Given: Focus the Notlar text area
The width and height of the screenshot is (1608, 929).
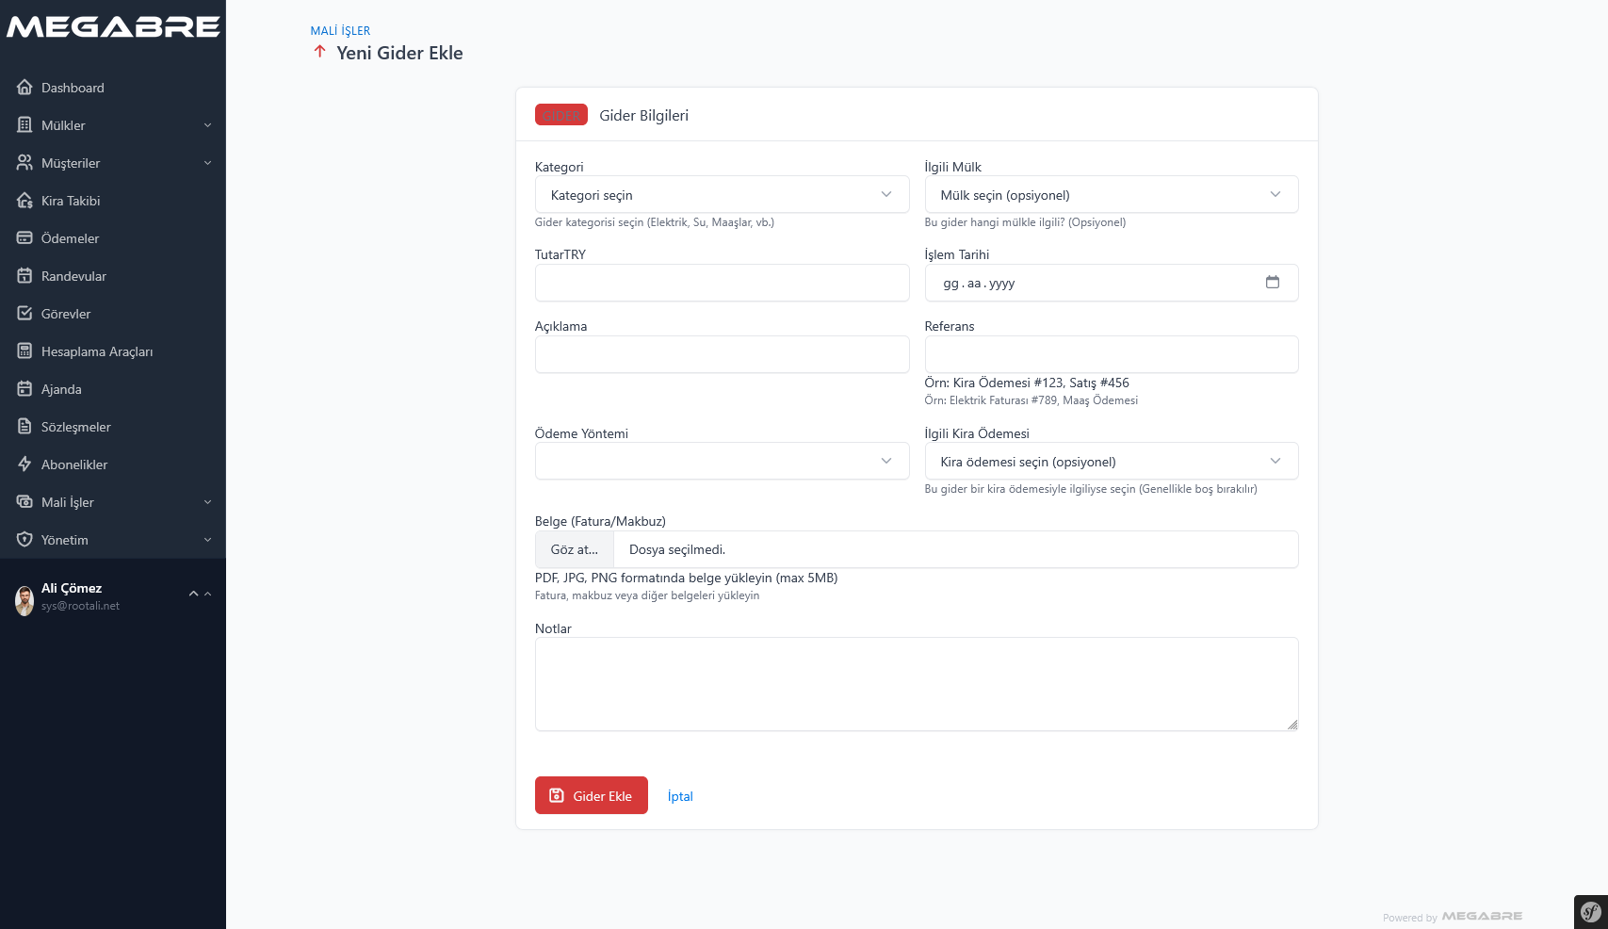Looking at the screenshot, I should (916, 684).
